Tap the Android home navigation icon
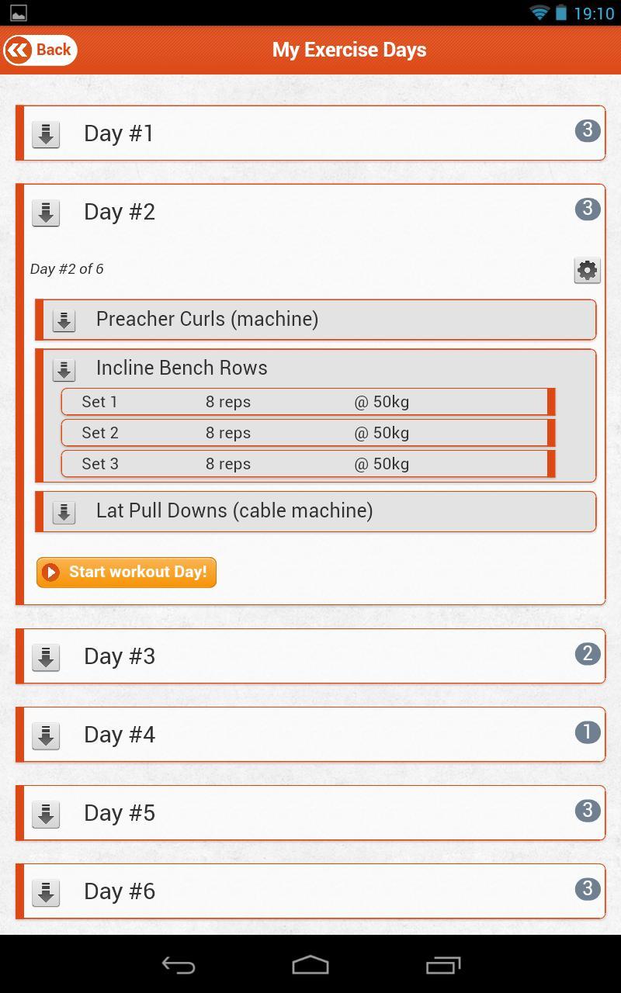621x993 pixels. (x=310, y=965)
